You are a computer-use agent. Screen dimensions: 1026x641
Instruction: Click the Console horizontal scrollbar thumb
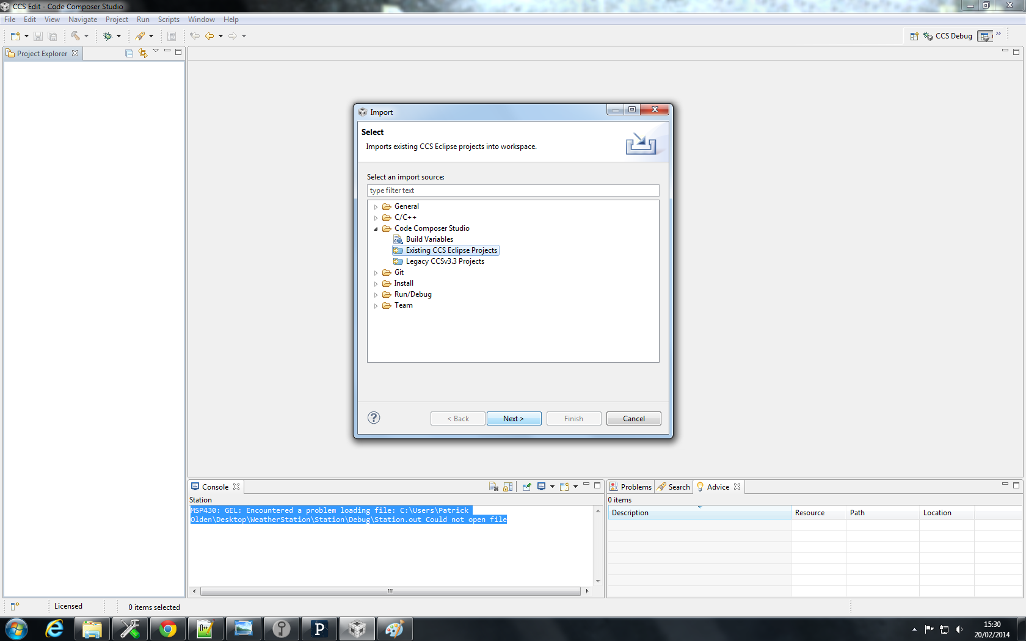[x=390, y=591]
